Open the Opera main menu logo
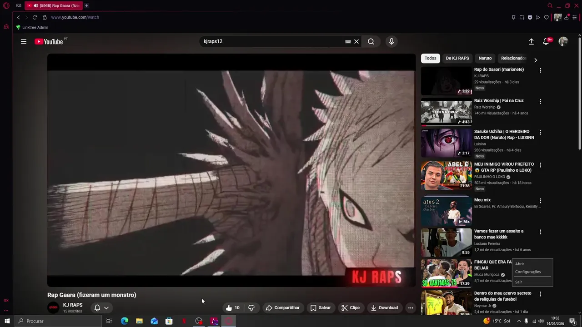582x327 pixels. pyautogui.click(x=6, y=5)
